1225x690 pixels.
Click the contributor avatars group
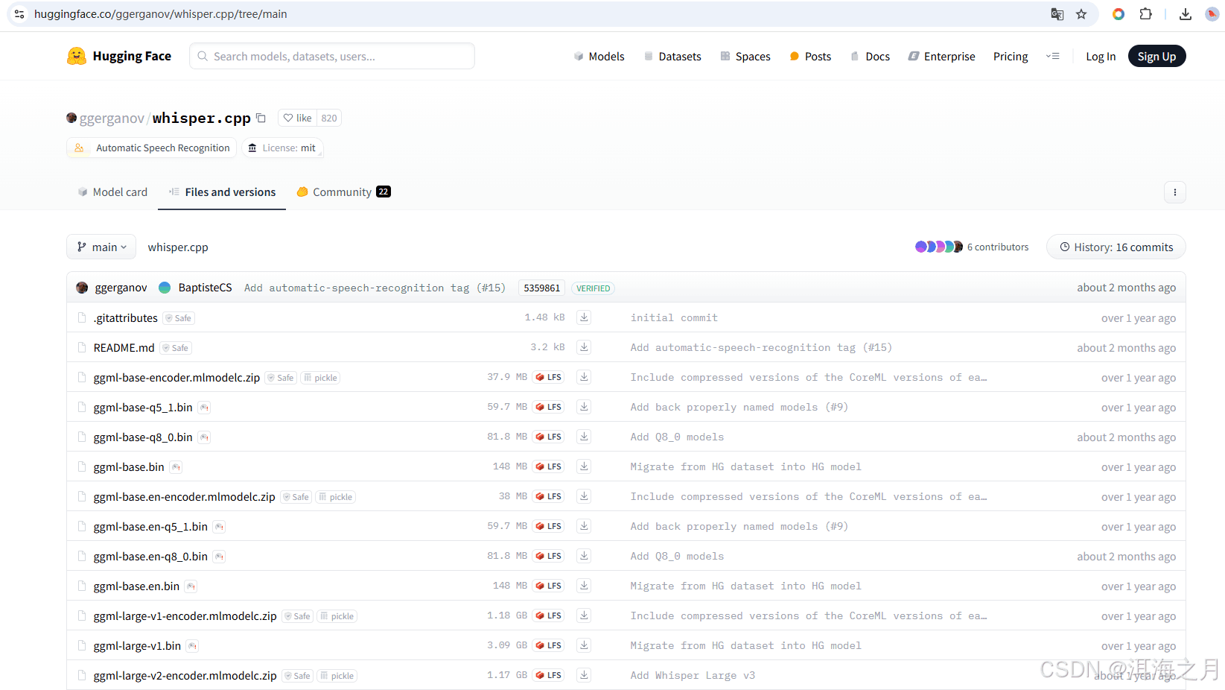(x=938, y=247)
